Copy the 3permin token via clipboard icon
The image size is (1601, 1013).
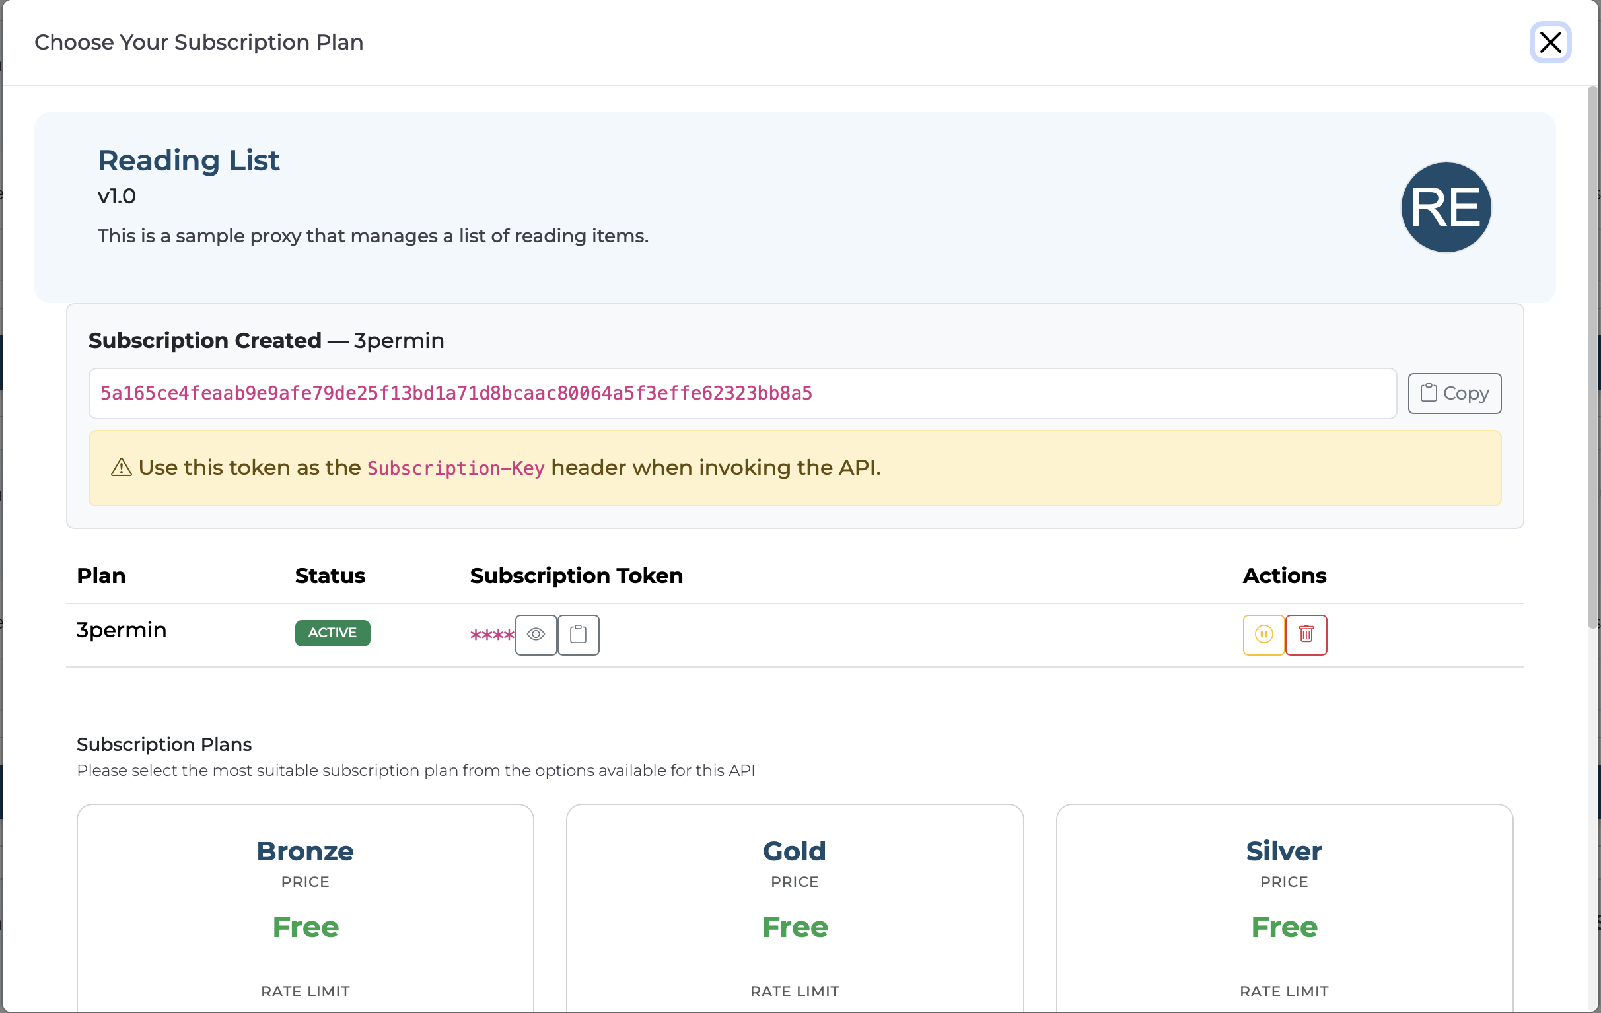(578, 635)
